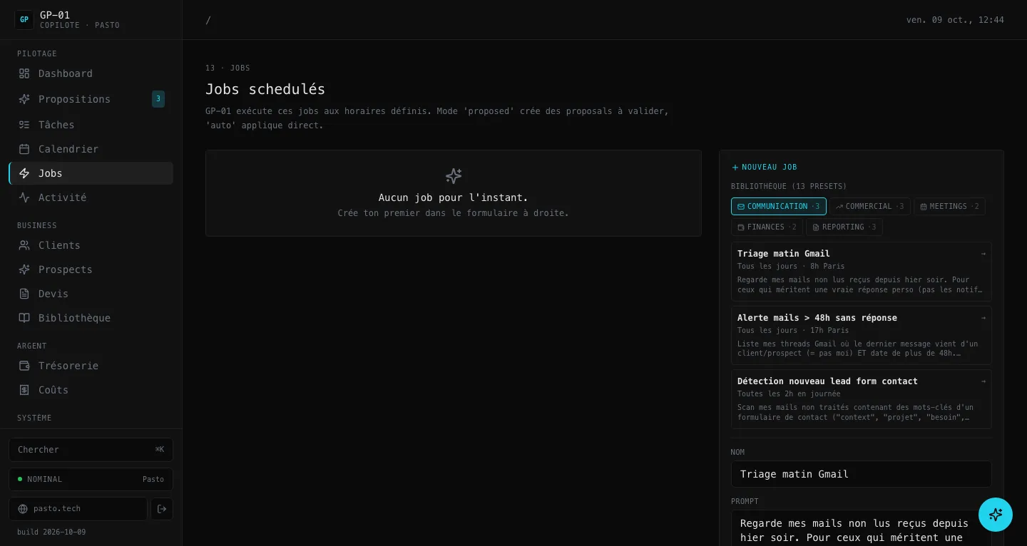Image resolution: width=1027 pixels, height=546 pixels.
Task: Click Propositions sparkle icon in sidebar
Action: pos(24,99)
